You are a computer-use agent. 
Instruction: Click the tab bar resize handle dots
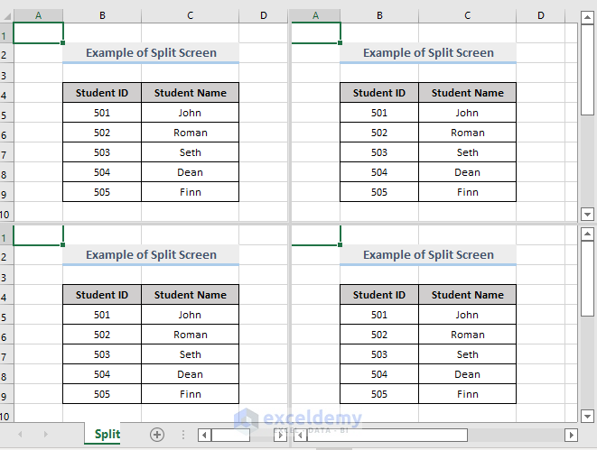click(183, 435)
